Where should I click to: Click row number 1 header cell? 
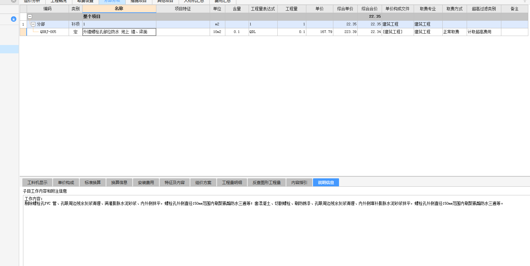(23, 24)
